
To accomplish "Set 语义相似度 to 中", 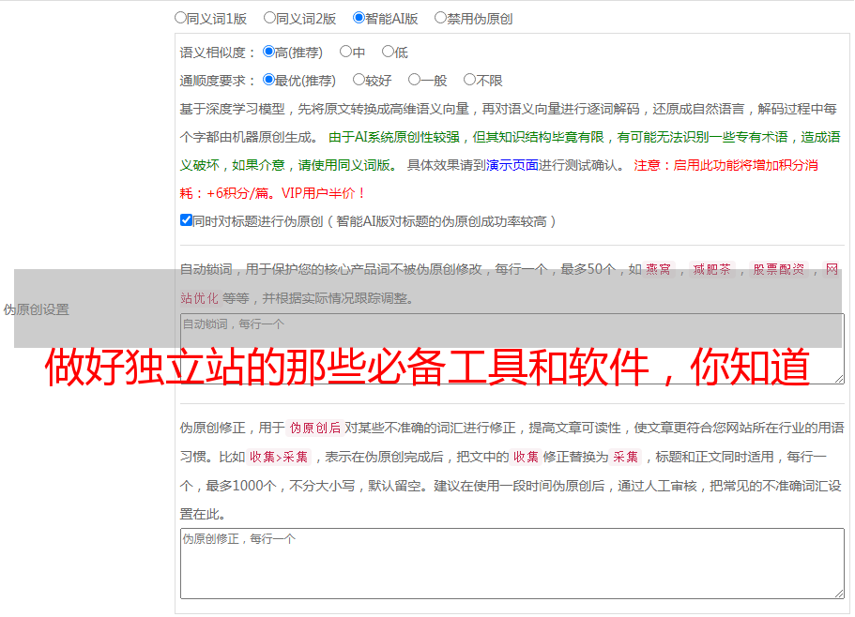I will tap(346, 52).
